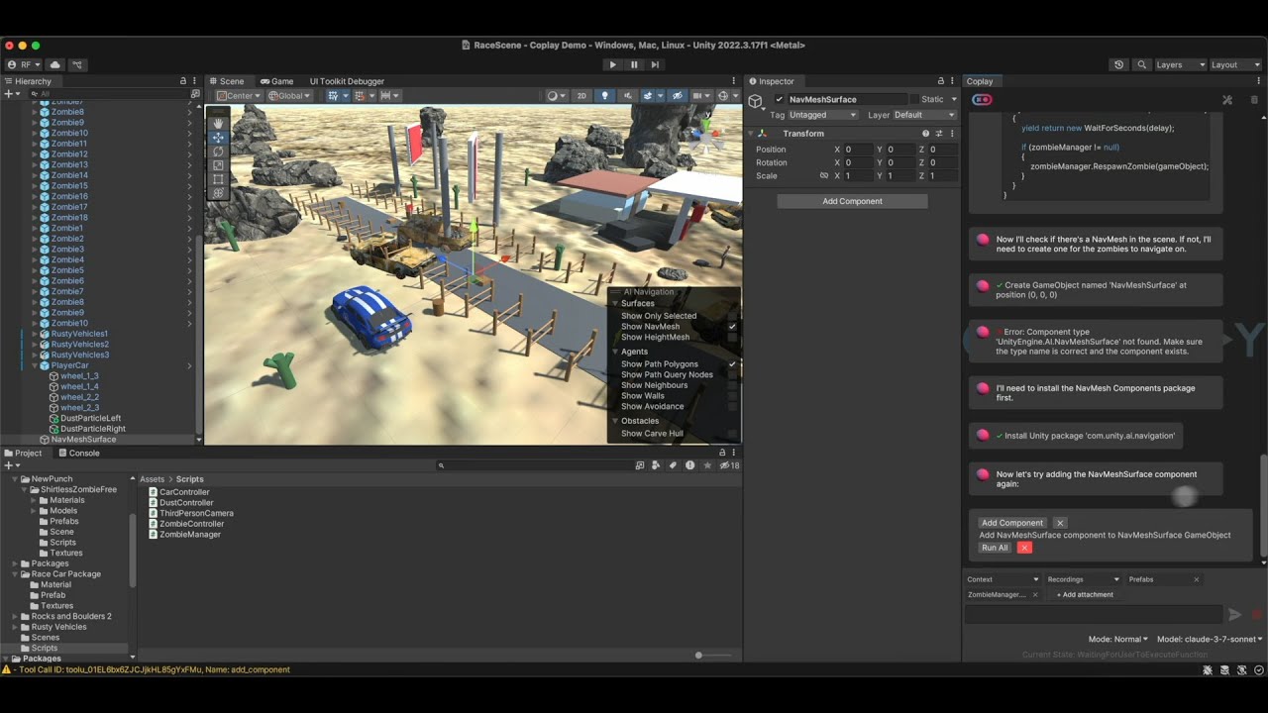The width and height of the screenshot is (1268, 713).
Task: Enable Show Walls checkbox
Action: click(x=732, y=396)
